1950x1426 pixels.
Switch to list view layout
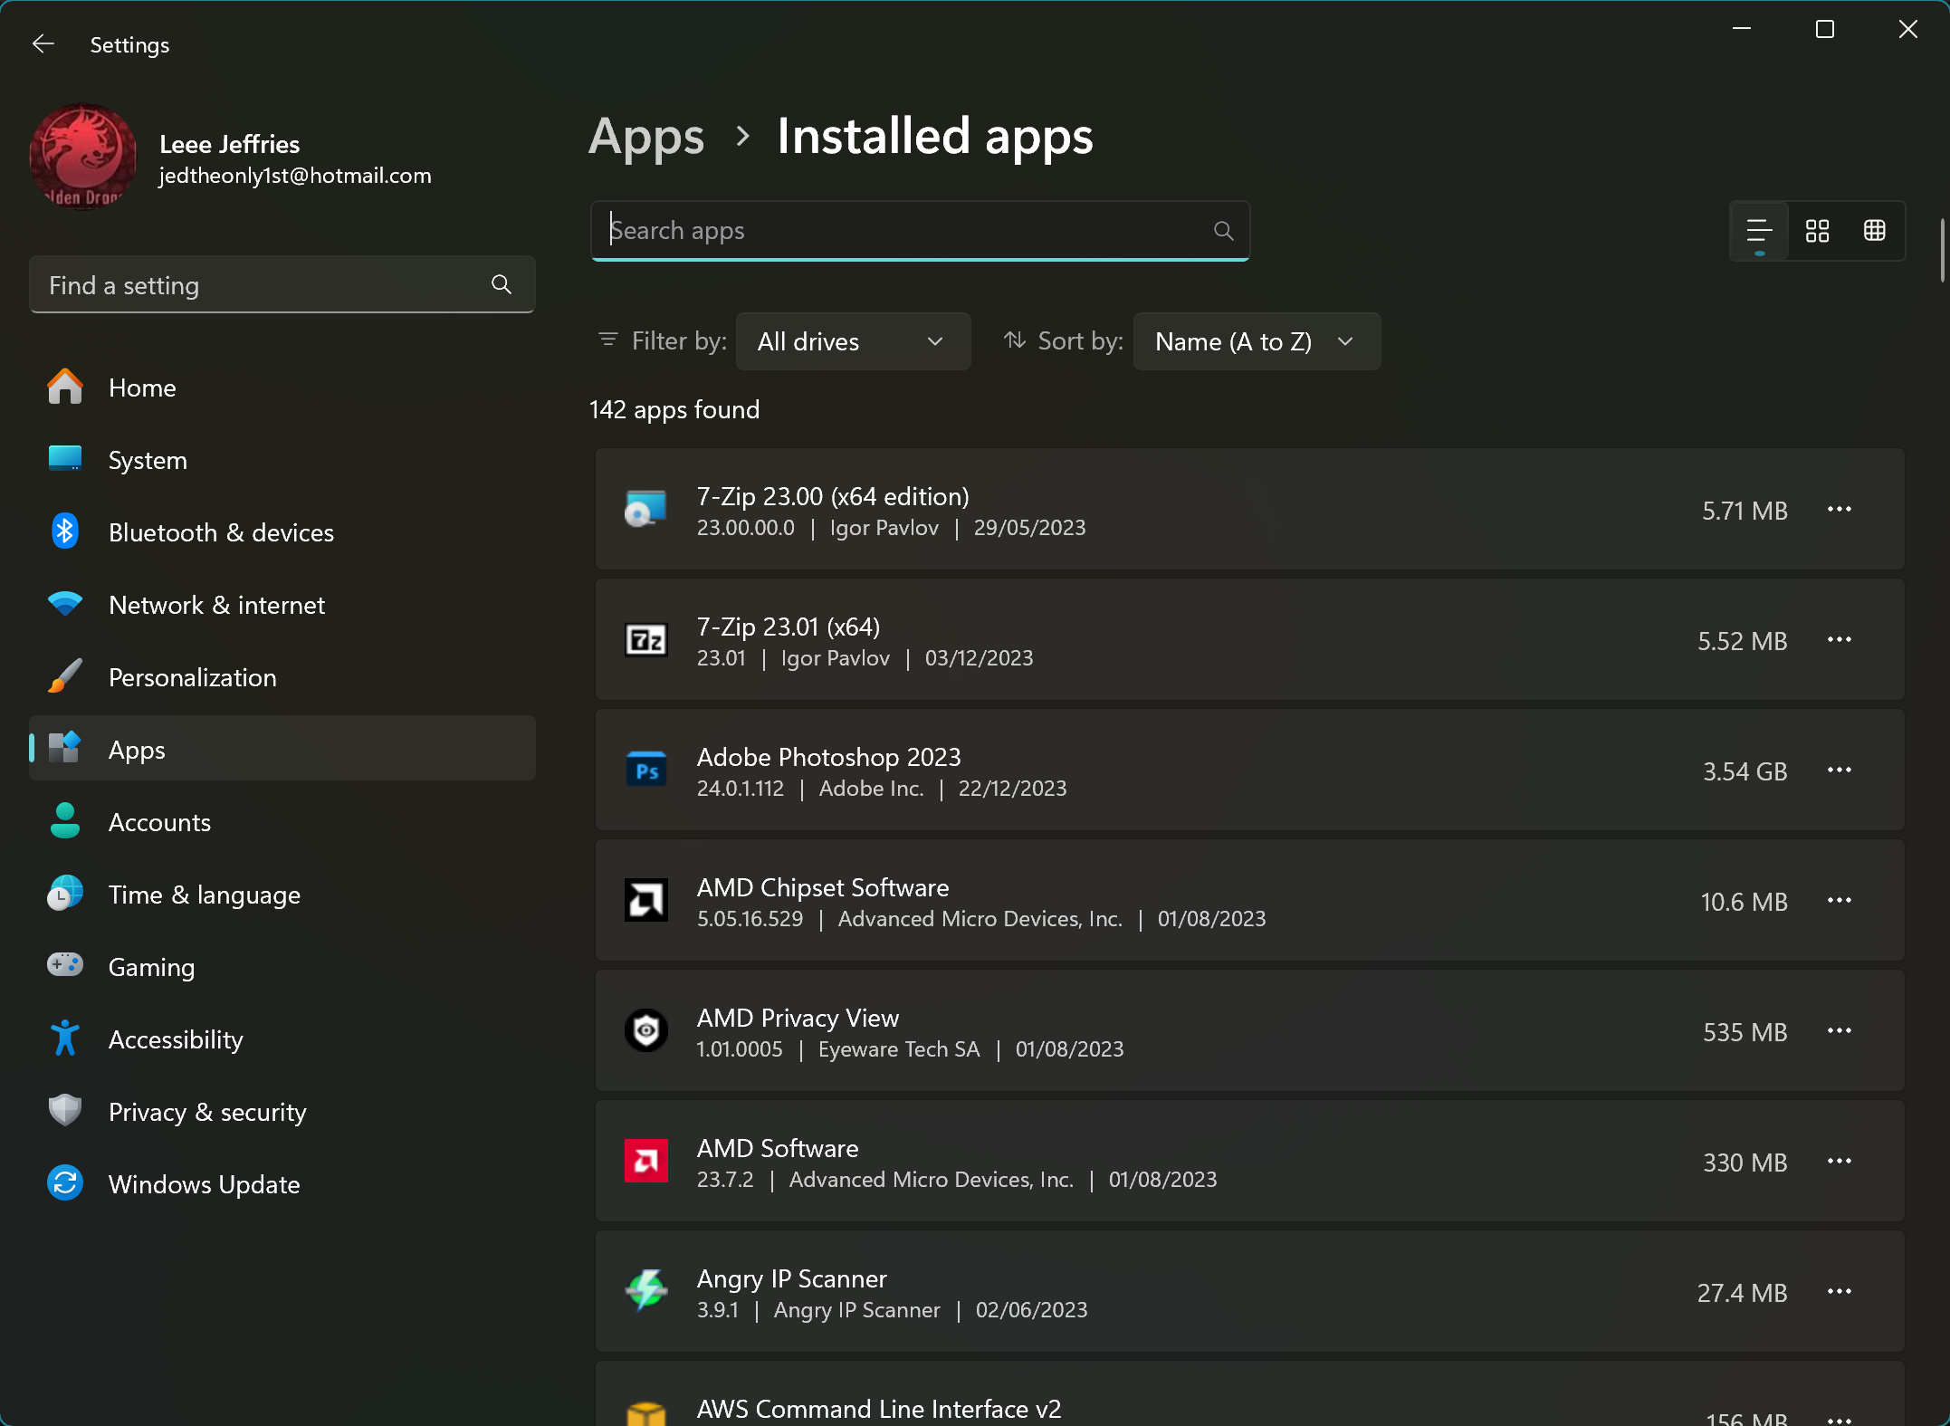pos(1759,231)
